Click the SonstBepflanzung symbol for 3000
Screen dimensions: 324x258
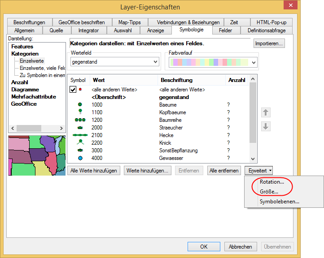tap(80, 150)
